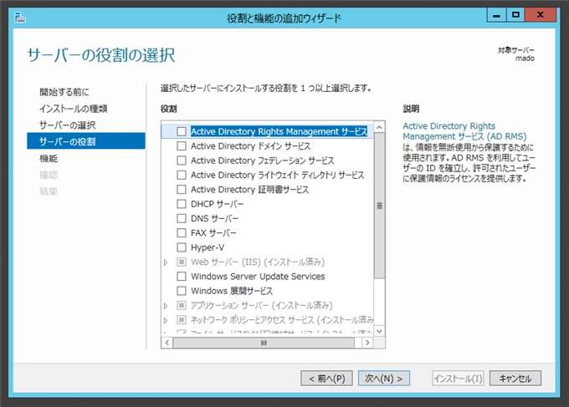Enable the DNS サーバー role checkbox

tap(182, 218)
